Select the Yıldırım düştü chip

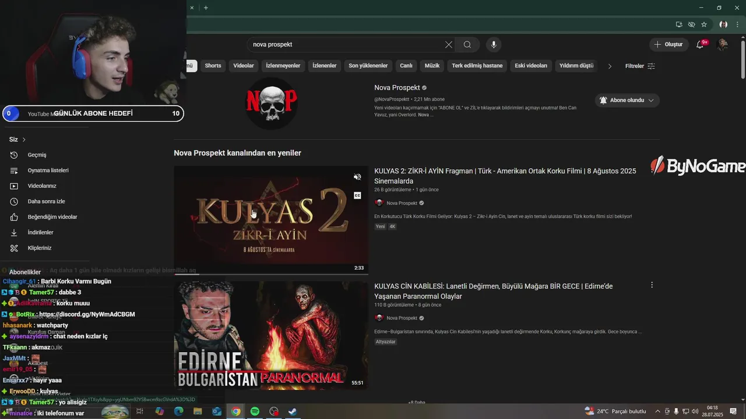click(x=576, y=66)
